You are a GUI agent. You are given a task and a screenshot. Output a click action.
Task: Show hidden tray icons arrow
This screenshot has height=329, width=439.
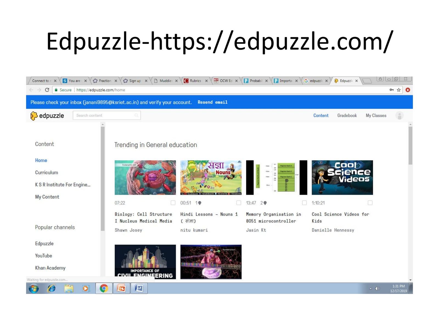[371, 288]
